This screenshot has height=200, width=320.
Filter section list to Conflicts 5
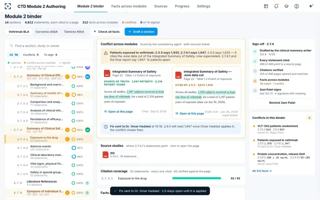tap(31, 55)
